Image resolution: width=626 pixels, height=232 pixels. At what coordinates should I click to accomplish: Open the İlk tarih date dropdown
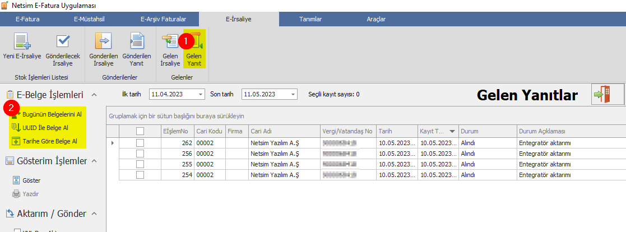click(x=200, y=95)
